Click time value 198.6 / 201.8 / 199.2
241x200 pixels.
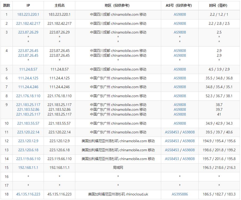(219, 150)
